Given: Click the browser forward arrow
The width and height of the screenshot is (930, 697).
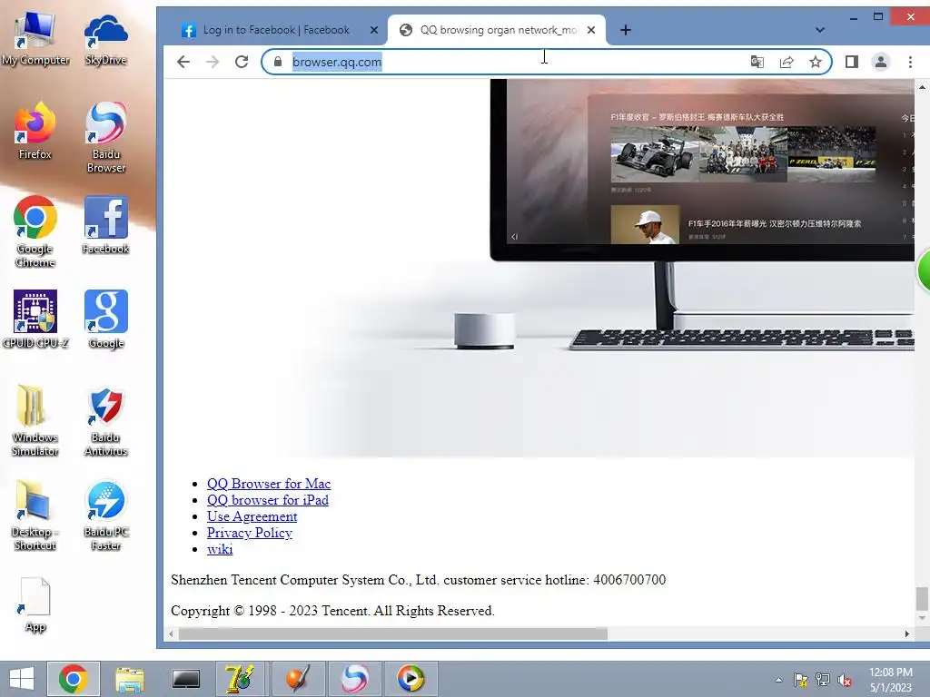Looking at the screenshot, I should tap(213, 62).
